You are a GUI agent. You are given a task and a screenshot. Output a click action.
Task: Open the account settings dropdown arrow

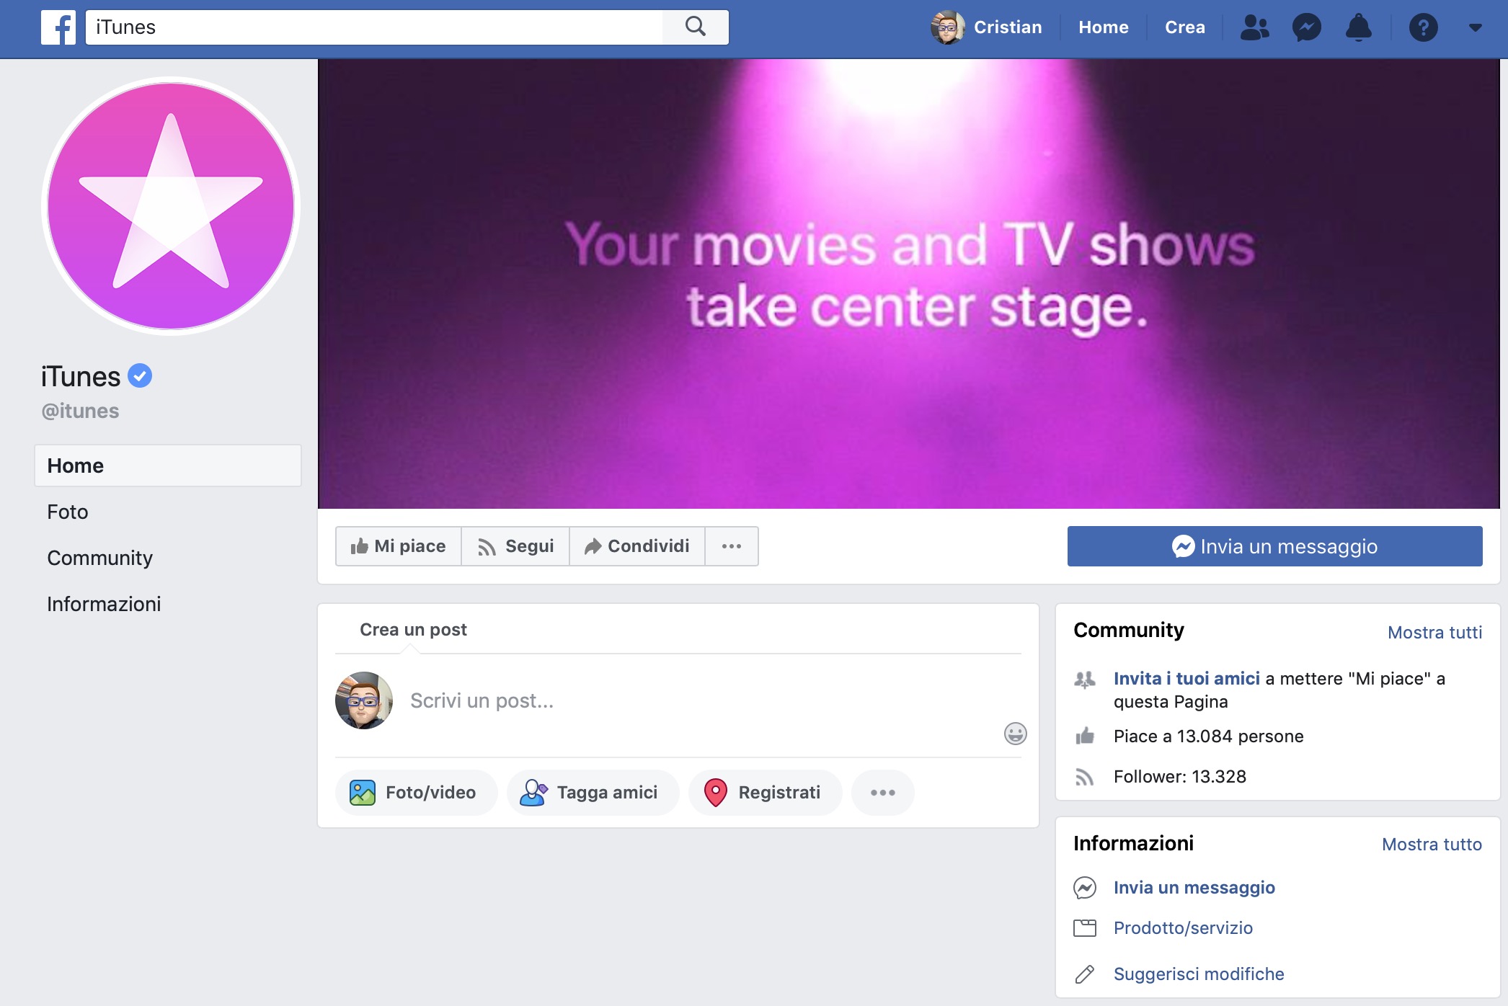[1475, 27]
